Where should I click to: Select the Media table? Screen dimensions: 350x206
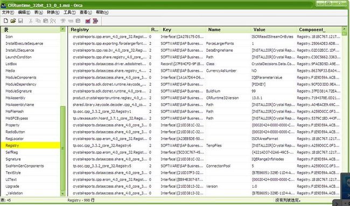point(10,70)
